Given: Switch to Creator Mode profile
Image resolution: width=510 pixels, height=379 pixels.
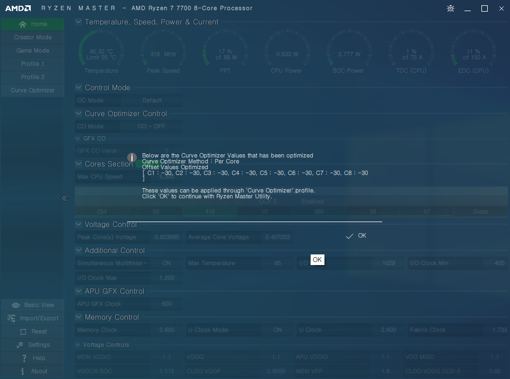Looking at the screenshot, I should click(x=32, y=38).
